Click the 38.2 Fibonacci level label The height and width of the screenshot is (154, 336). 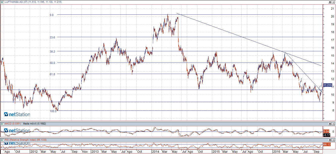point(52,51)
